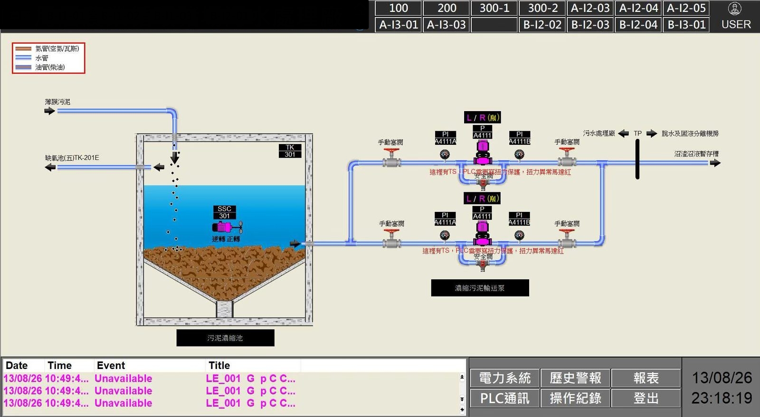Screen dimensions: 760x417
Task: Click the 缺氧池(五)TK-201E outlet arrow
Action: click(50, 167)
